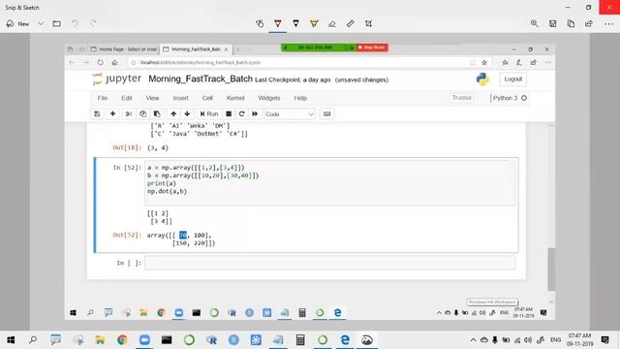Click the Redo arrow in Snip & Sketch
The height and width of the screenshot is (349, 620).
point(93,23)
